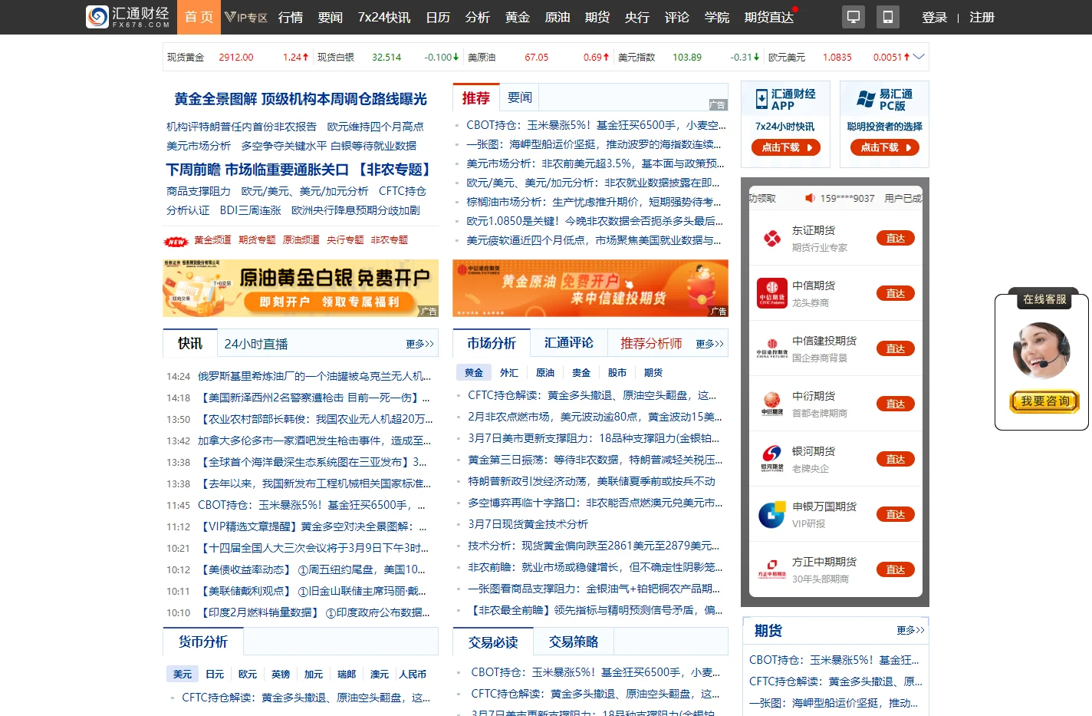Click the 中信建投期货 logo icon
1092x716 pixels.
(x=772, y=348)
